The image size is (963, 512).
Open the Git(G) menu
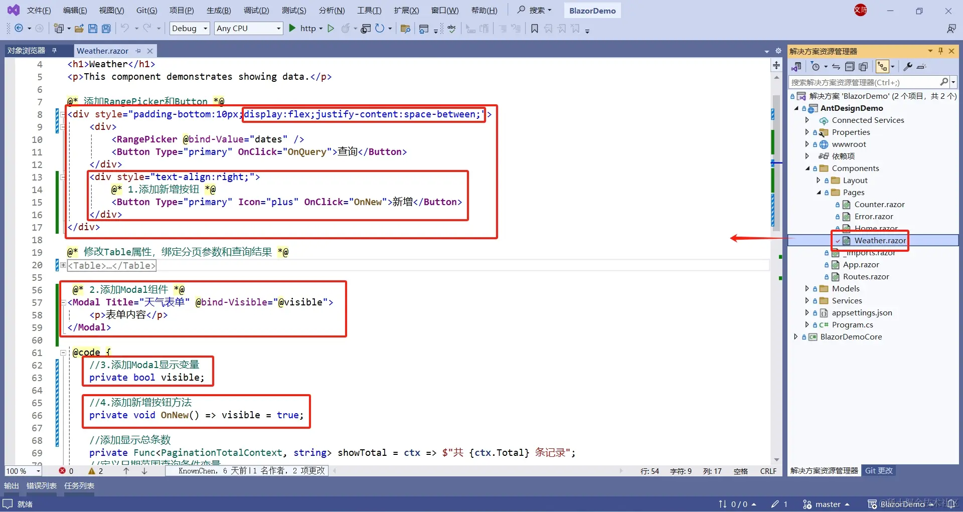click(146, 11)
